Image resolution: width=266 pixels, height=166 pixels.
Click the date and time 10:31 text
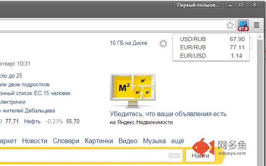(x=15, y=63)
